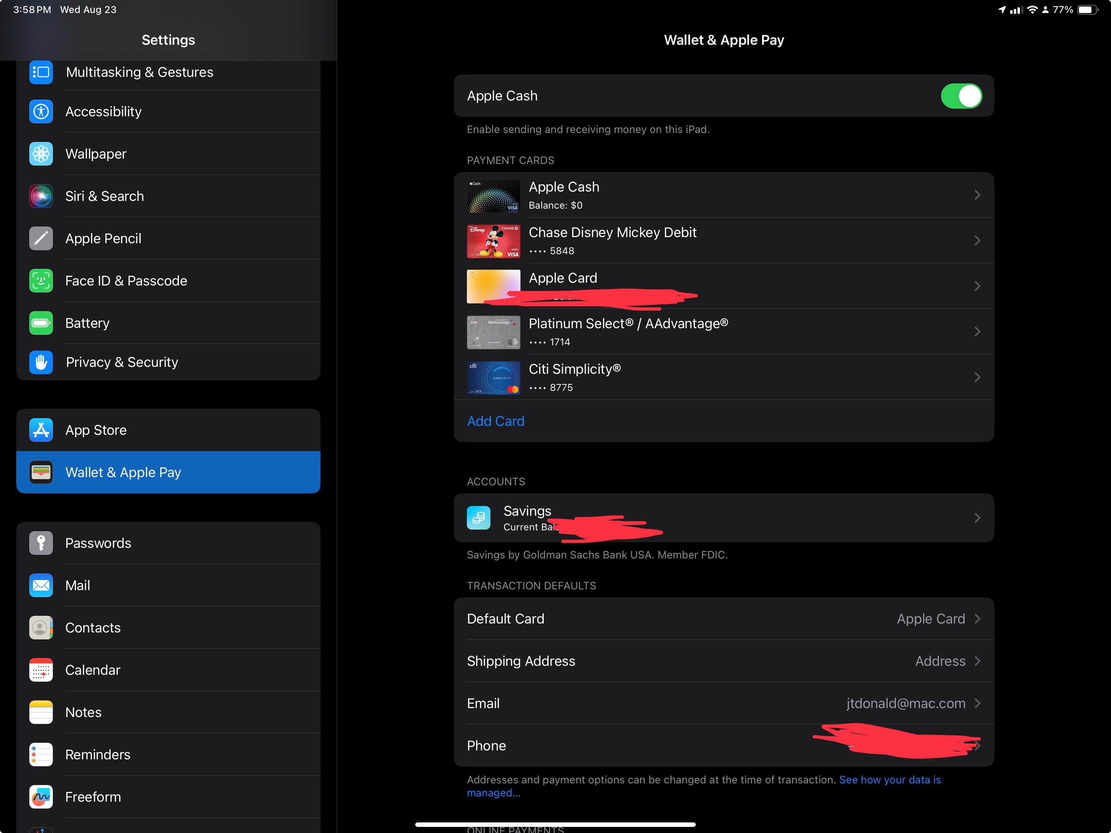Tap the Accessibility icon in sidebar
The height and width of the screenshot is (833, 1111).
tap(41, 111)
